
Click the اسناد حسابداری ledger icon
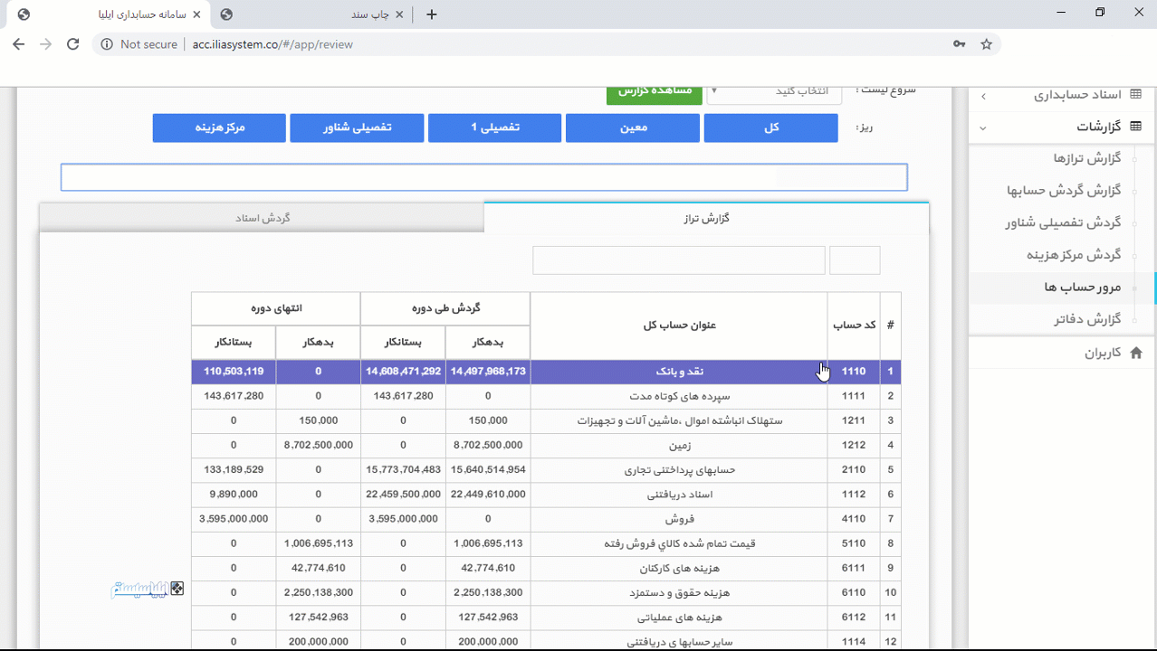pos(1134,94)
